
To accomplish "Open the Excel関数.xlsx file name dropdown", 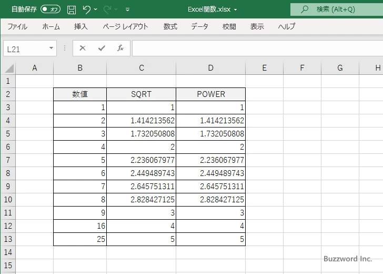I will point(236,10).
